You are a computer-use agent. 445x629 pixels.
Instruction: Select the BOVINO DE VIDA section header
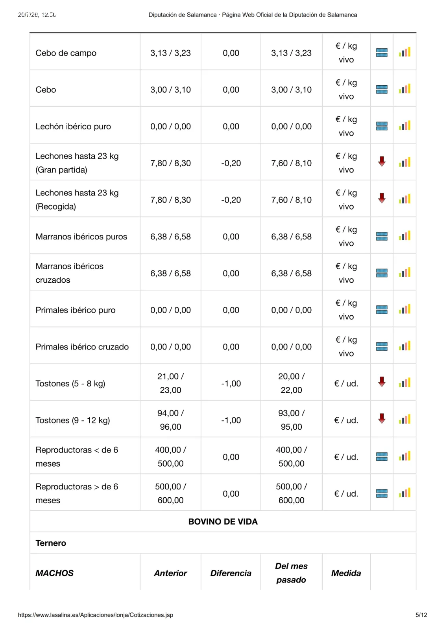tap(223, 522)
